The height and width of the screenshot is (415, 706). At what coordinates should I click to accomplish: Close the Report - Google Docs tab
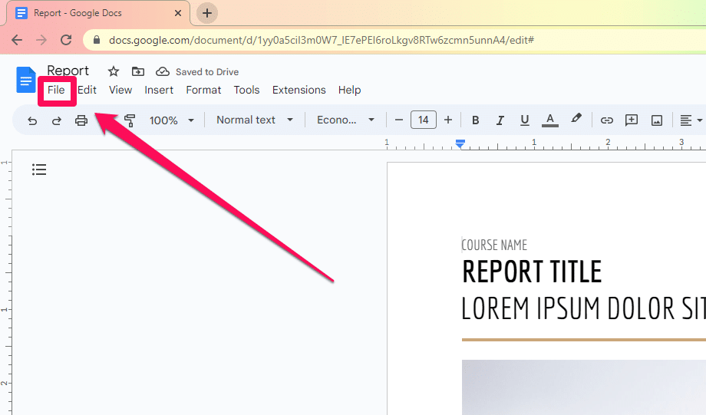point(178,13)
